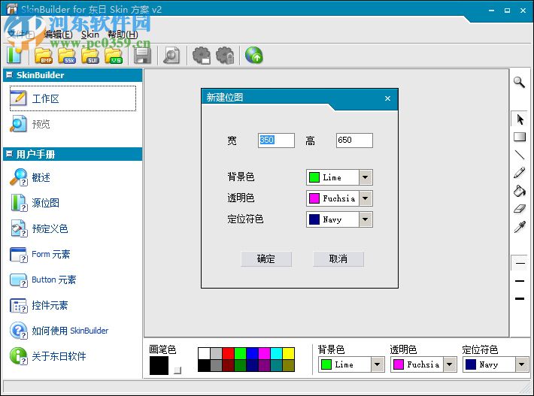Choose the thinnest line width

pos(520,263)
